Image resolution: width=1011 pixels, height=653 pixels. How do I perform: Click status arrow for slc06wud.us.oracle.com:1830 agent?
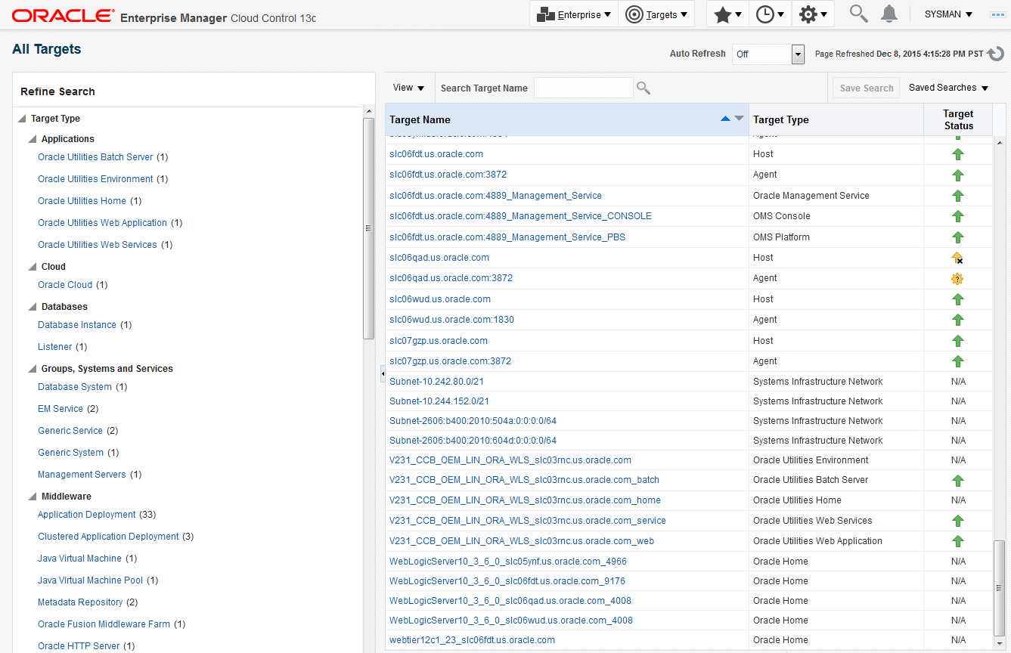click(958, 320)
